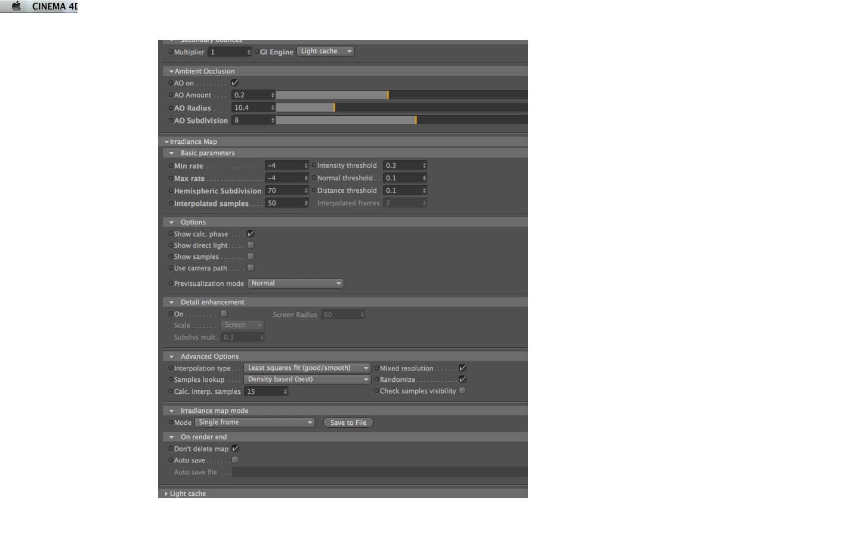859x537 pixels.
Task: Open the Interpolation type dropdown
Action: pyautogui.click(x=307, y=368)
